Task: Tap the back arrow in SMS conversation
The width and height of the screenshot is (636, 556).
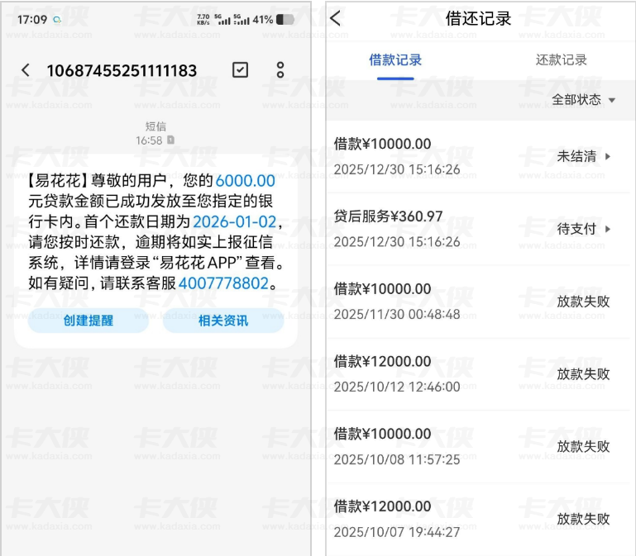Action: click(25, 70)
